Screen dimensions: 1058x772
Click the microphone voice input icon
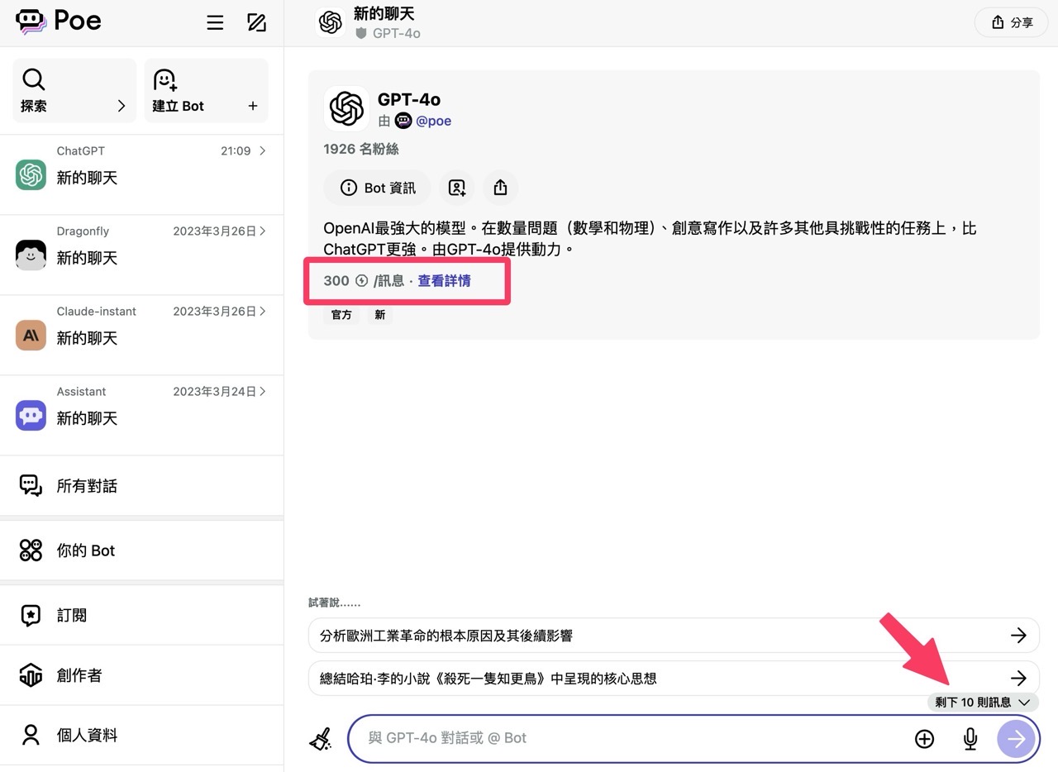pos(970,739)
